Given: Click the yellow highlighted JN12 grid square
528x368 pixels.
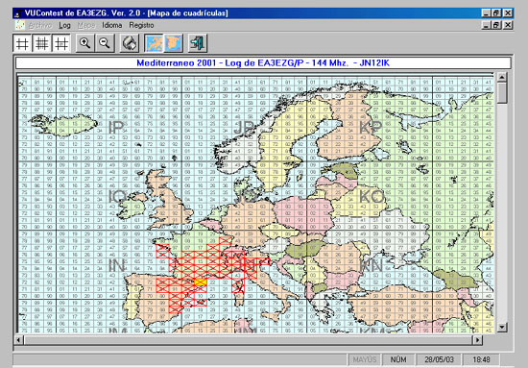Looking at the screenshot, I should point(201,282).
